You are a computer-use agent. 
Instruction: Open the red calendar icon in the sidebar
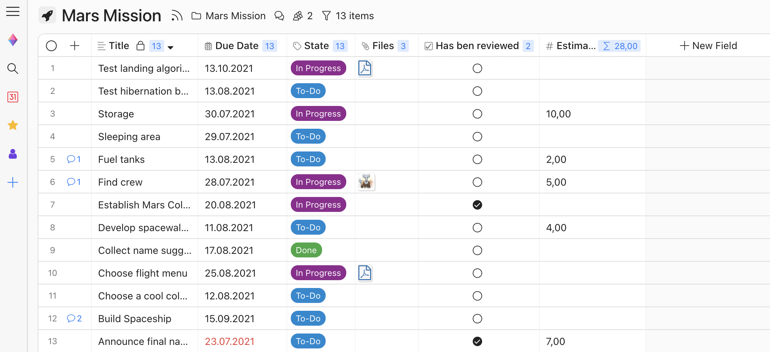pos(13,97)
